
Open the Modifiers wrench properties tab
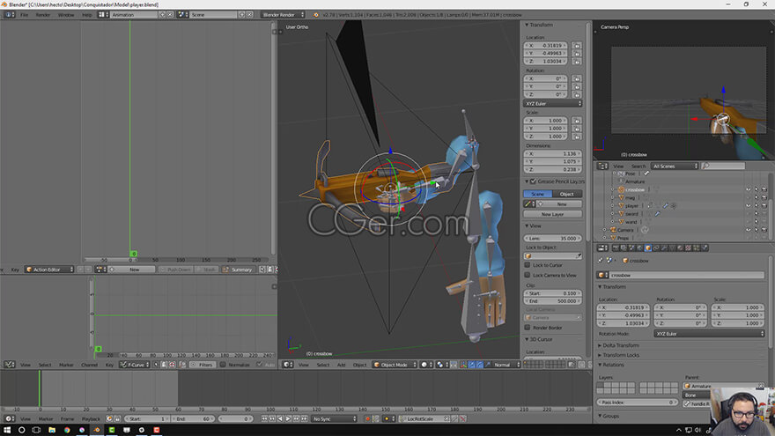[664, 248]
